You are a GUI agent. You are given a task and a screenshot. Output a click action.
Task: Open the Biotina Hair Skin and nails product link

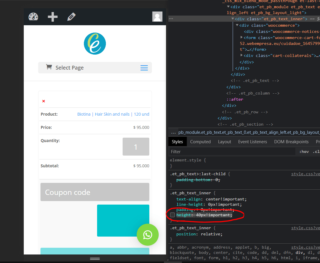(x=113, y=114)
